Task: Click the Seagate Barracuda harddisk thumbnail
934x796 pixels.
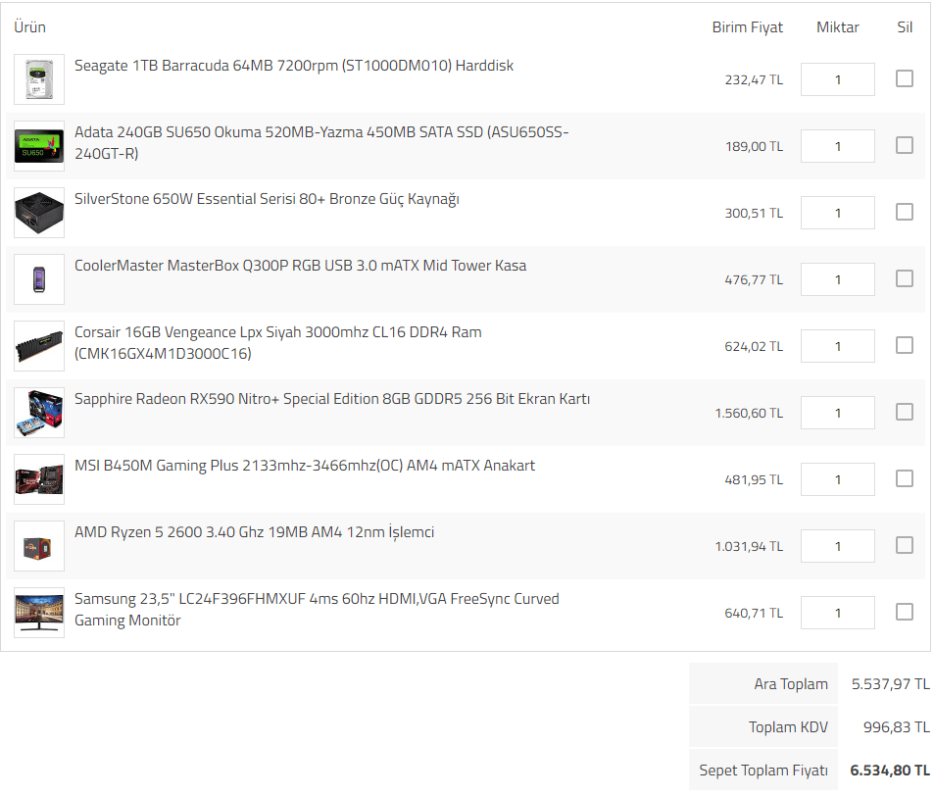Action: [x=39, y=79]
